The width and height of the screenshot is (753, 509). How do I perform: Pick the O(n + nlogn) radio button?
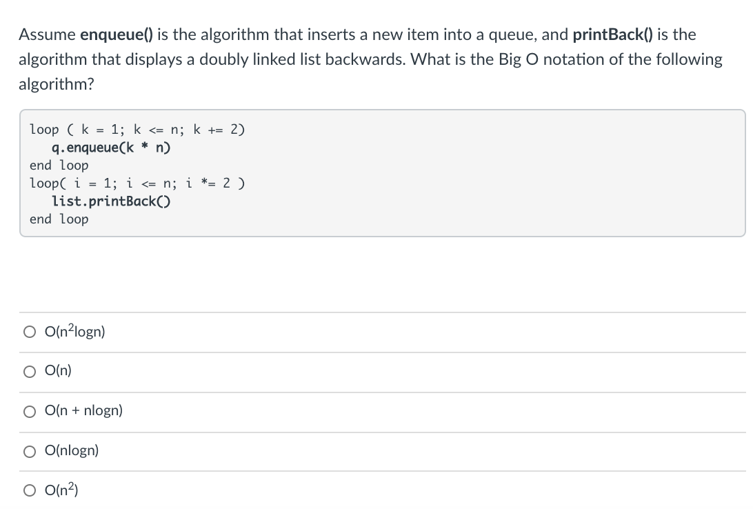click(x=30, y=412)
